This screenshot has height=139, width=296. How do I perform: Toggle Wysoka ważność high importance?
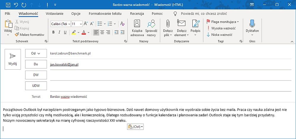(221, 28)
